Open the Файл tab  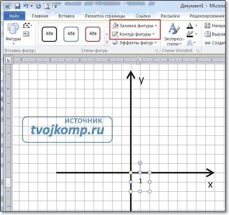[14, 16]
